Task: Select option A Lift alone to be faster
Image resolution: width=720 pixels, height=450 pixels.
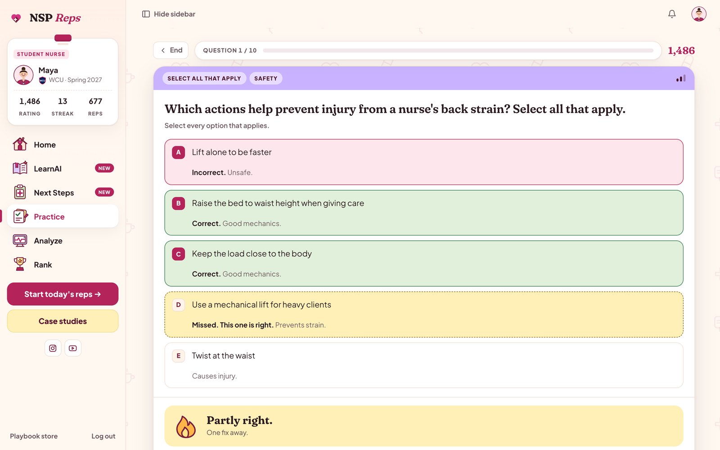Action: click(424, 162)
